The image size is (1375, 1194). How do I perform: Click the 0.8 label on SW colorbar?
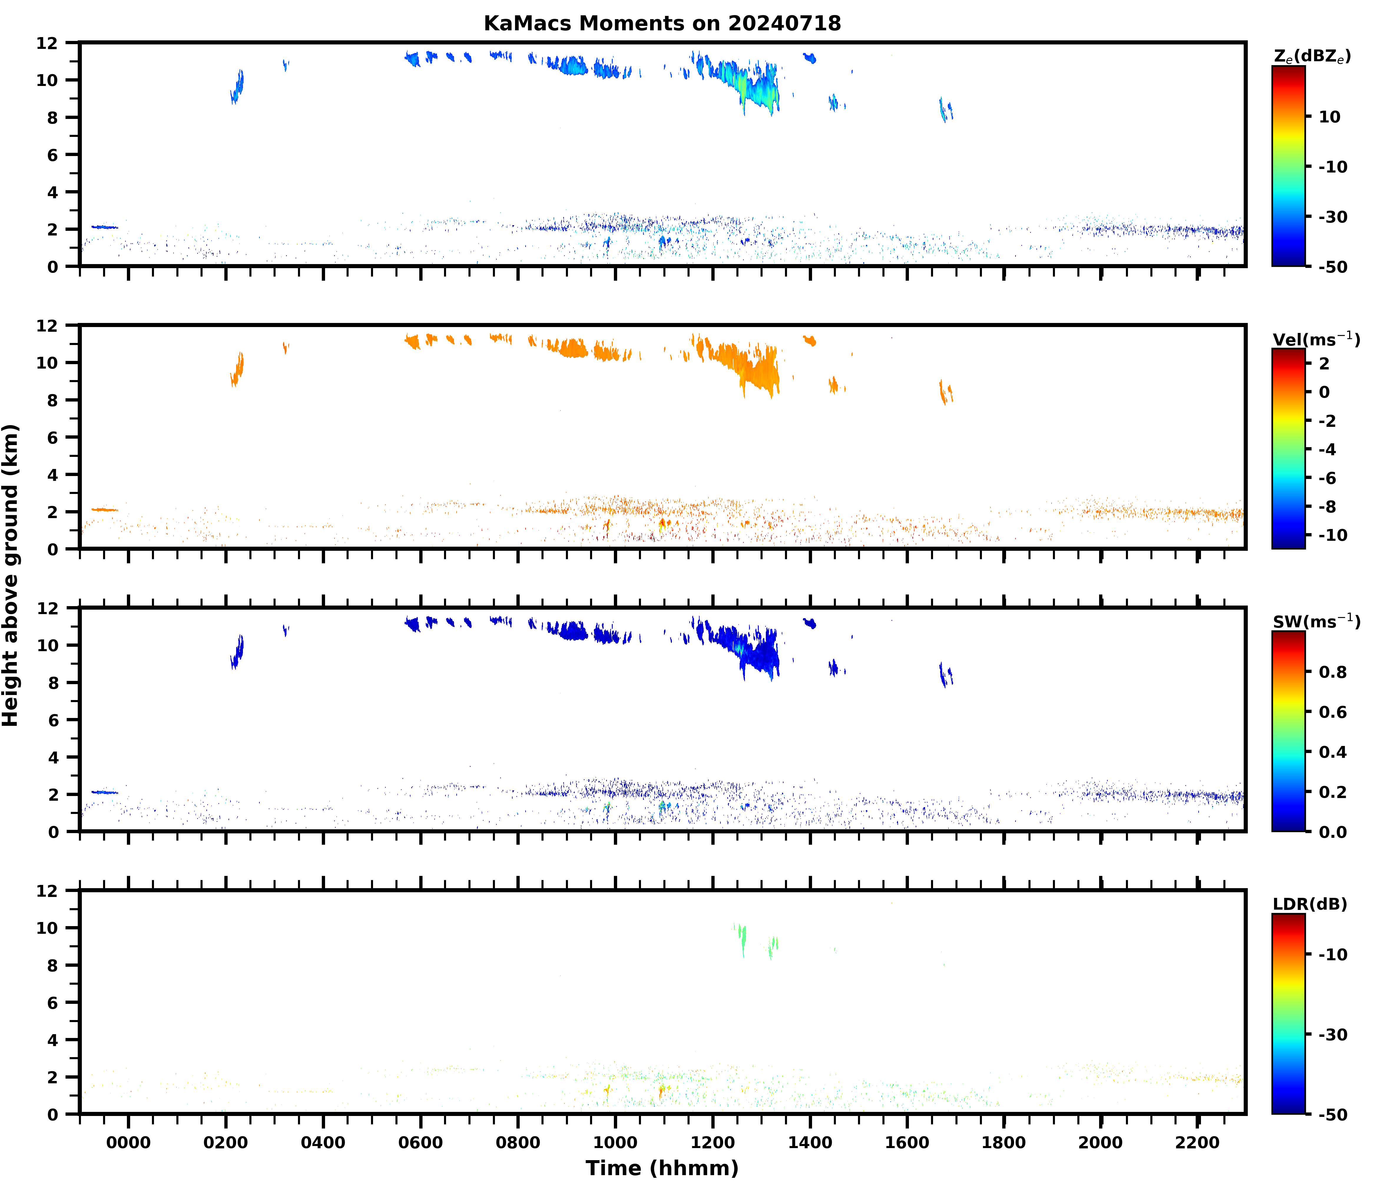pyautogui.click(x=1332, y=672)
